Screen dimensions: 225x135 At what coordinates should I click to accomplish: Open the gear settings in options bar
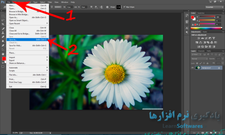coord(107,7)
